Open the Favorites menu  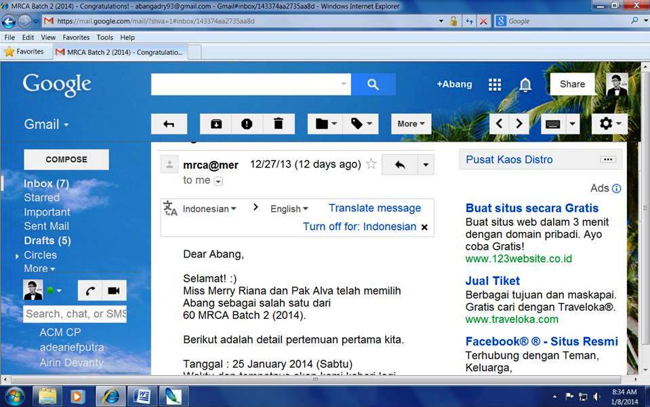[x=76, y=37]
